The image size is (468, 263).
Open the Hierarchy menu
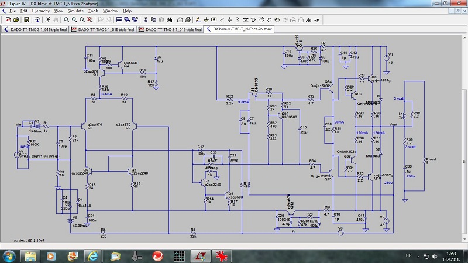coord(40,11)
